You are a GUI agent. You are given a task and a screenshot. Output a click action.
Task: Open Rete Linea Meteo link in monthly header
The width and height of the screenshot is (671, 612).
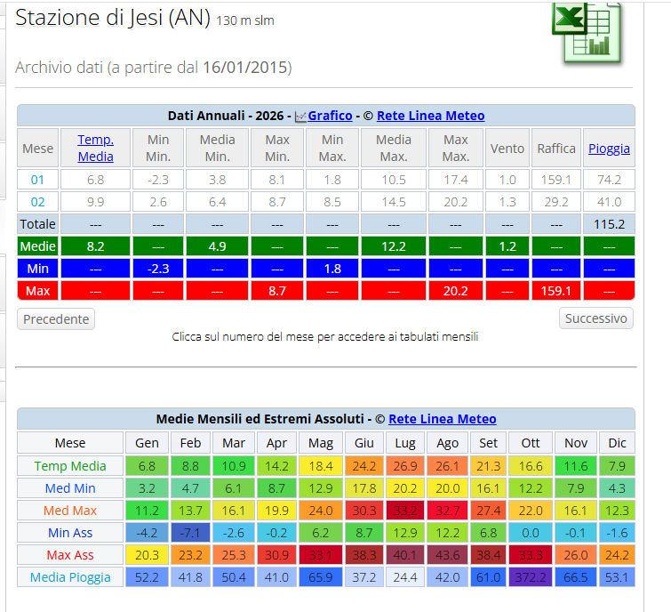(442, 419)
